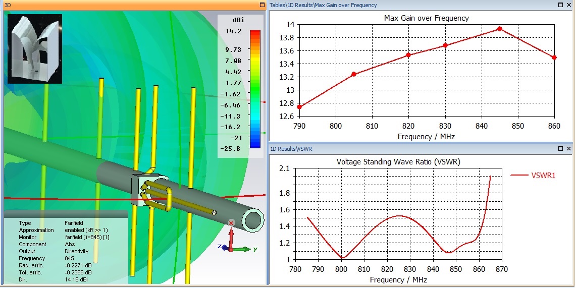This screenshot has height=288, width=576.
Task: Click the 830 MHz gain data point
Action: coord(445,45)
